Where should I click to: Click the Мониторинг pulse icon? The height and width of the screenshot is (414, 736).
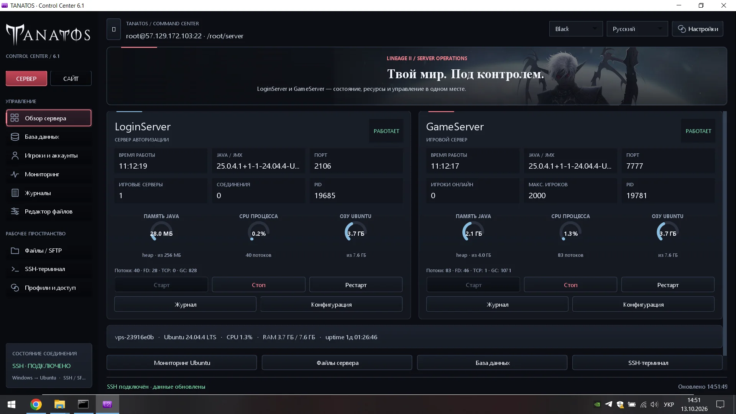pyautogui.click(x=15, y=174)
